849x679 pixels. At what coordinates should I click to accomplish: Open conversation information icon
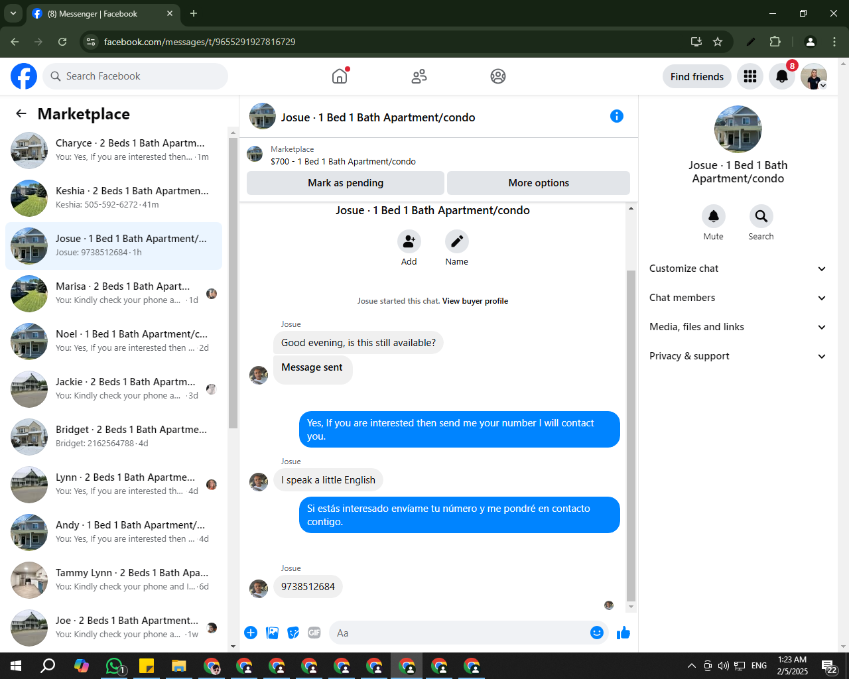coord(617,116)
